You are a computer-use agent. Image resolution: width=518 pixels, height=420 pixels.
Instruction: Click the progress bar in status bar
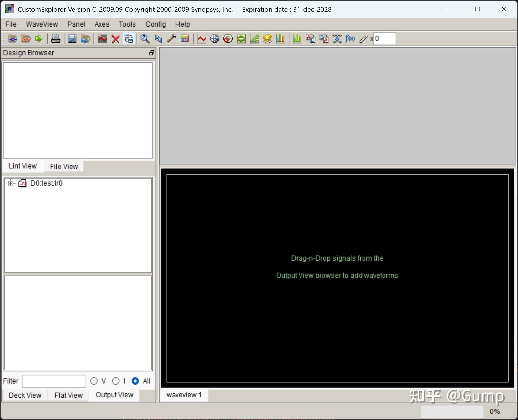tap(452, 411)
